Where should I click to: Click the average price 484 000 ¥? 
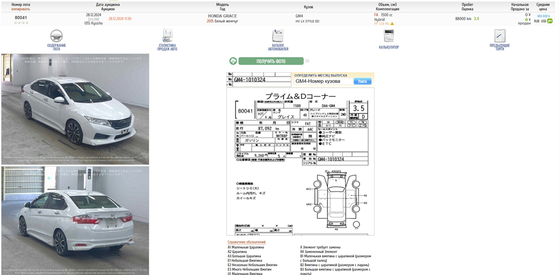(x=544, y=16)
